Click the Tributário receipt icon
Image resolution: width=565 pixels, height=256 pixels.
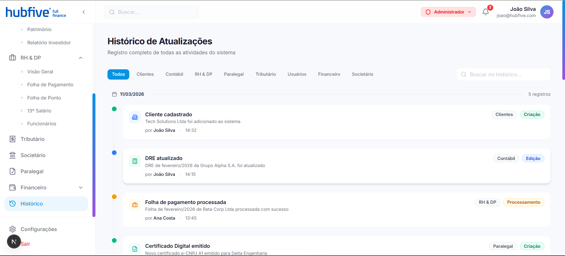click(12, 139)
